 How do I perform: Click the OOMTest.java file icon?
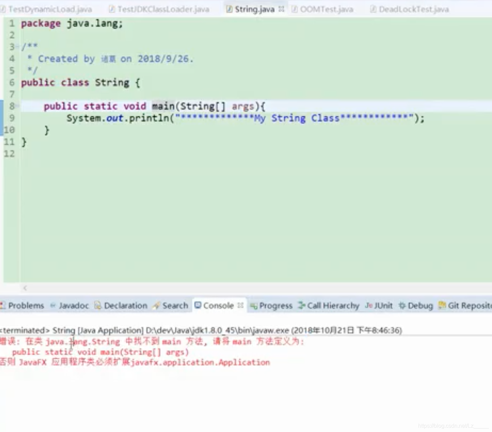[x=295, y=9]
